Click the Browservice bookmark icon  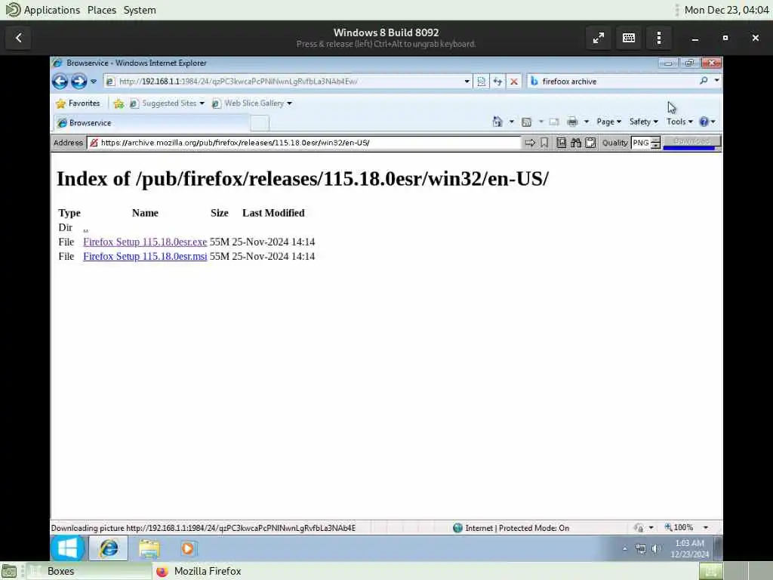(544, 143)
